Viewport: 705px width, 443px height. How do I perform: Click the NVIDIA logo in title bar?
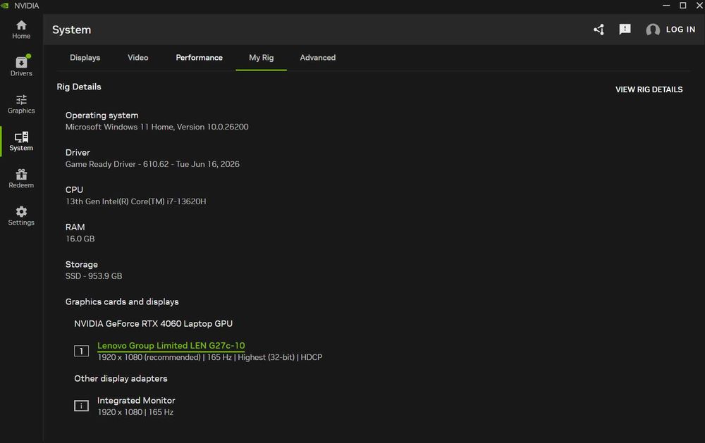pos(5,6)
